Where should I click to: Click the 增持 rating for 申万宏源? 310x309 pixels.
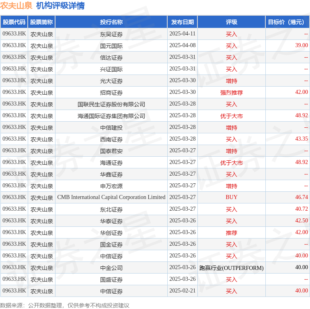pyautogui.click(x=232, y=186)
